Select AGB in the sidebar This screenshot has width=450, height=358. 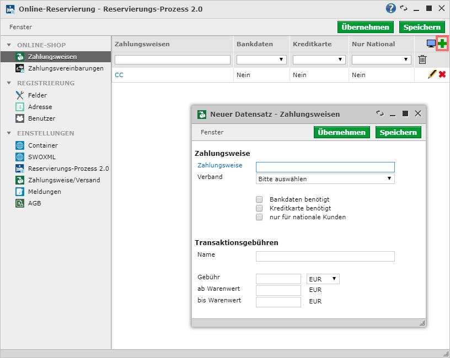pos(34,203)
